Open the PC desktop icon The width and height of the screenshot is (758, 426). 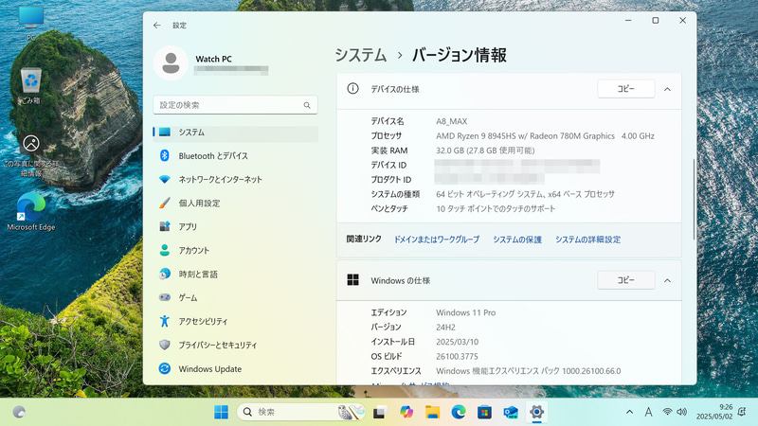pyautogui.click(x=31, y=22)
